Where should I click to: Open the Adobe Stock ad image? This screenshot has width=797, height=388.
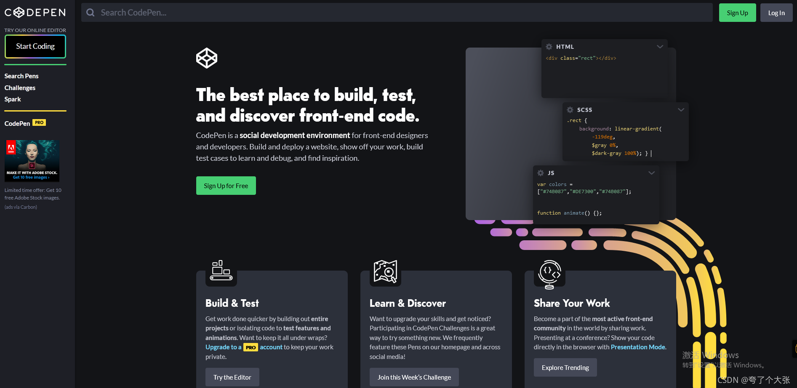(x=32, y=161)
